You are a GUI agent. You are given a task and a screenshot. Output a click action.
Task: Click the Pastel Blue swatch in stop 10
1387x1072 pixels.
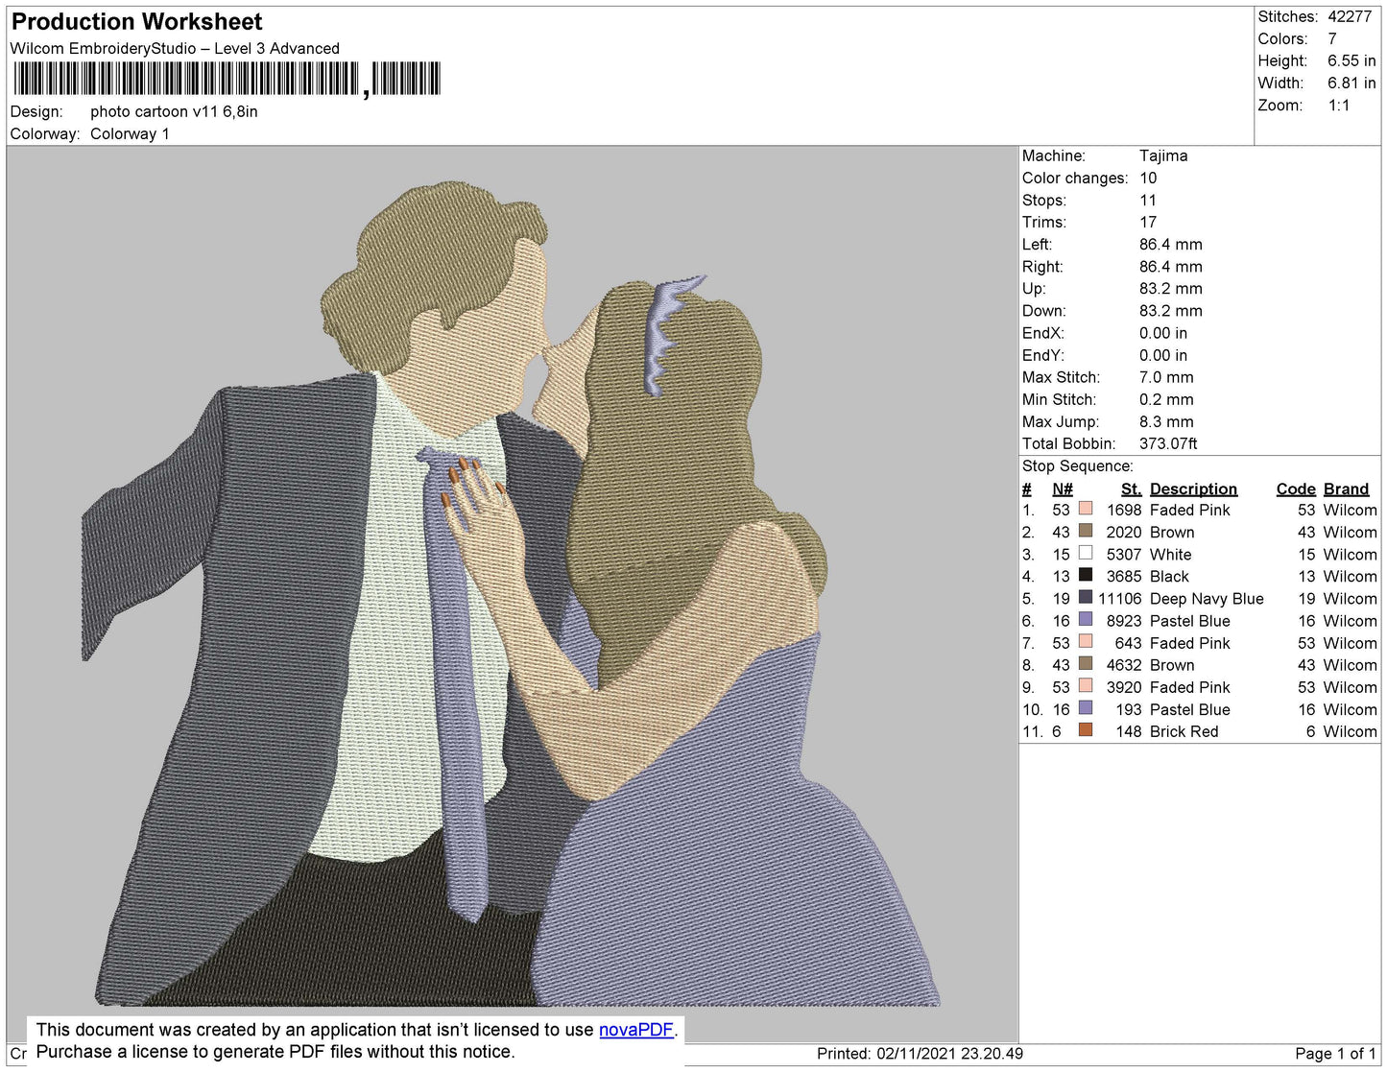pos(1086,707)
